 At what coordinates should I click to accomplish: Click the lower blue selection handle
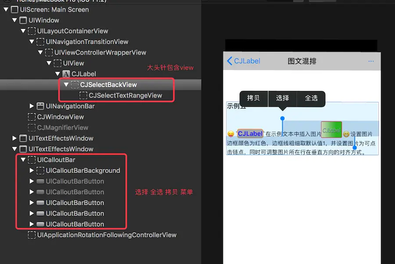pos(355,148)
